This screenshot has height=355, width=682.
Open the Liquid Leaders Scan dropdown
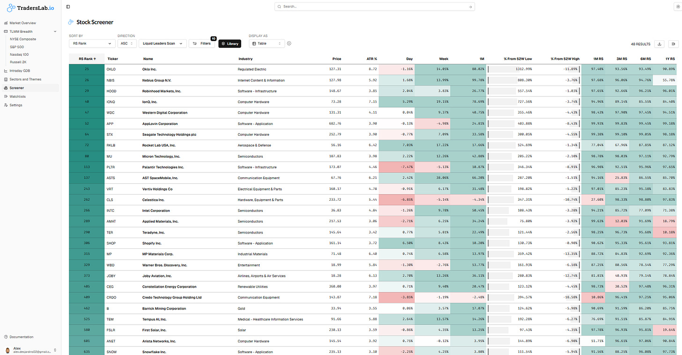(162, 43)
